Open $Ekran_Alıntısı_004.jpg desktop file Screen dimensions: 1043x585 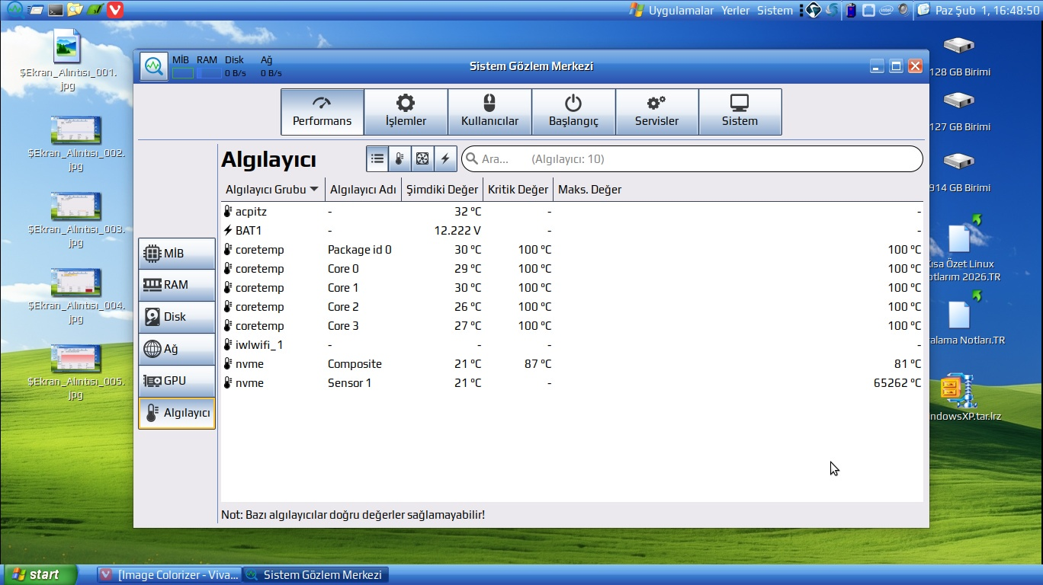[75, 296]
